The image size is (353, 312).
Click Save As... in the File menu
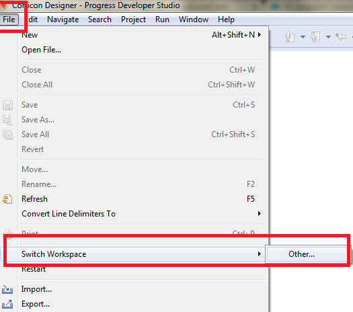click(143, 120)
